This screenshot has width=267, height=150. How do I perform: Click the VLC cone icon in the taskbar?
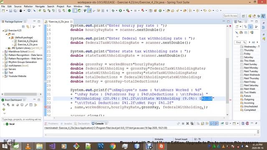tap(28, 146)
